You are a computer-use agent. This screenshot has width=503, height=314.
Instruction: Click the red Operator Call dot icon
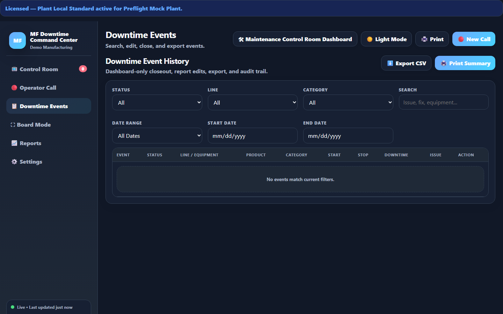click(14, 88)
